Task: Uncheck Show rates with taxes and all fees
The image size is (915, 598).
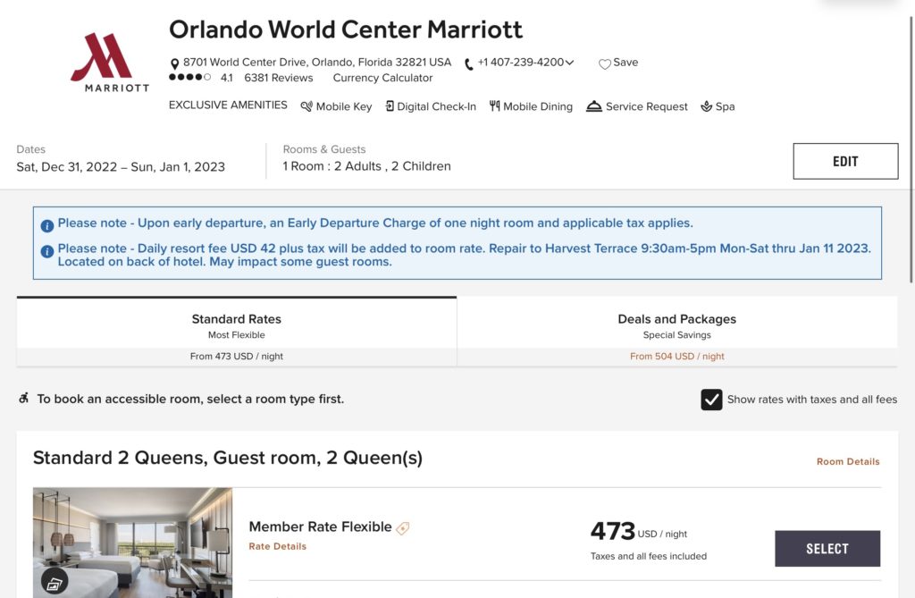Action: point(711,400)
